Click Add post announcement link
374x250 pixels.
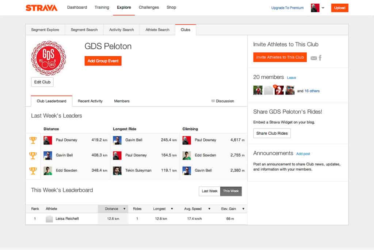303,154
